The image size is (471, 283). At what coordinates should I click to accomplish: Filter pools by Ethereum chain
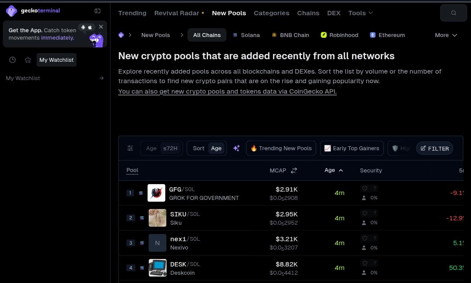[x=388, y=35]
